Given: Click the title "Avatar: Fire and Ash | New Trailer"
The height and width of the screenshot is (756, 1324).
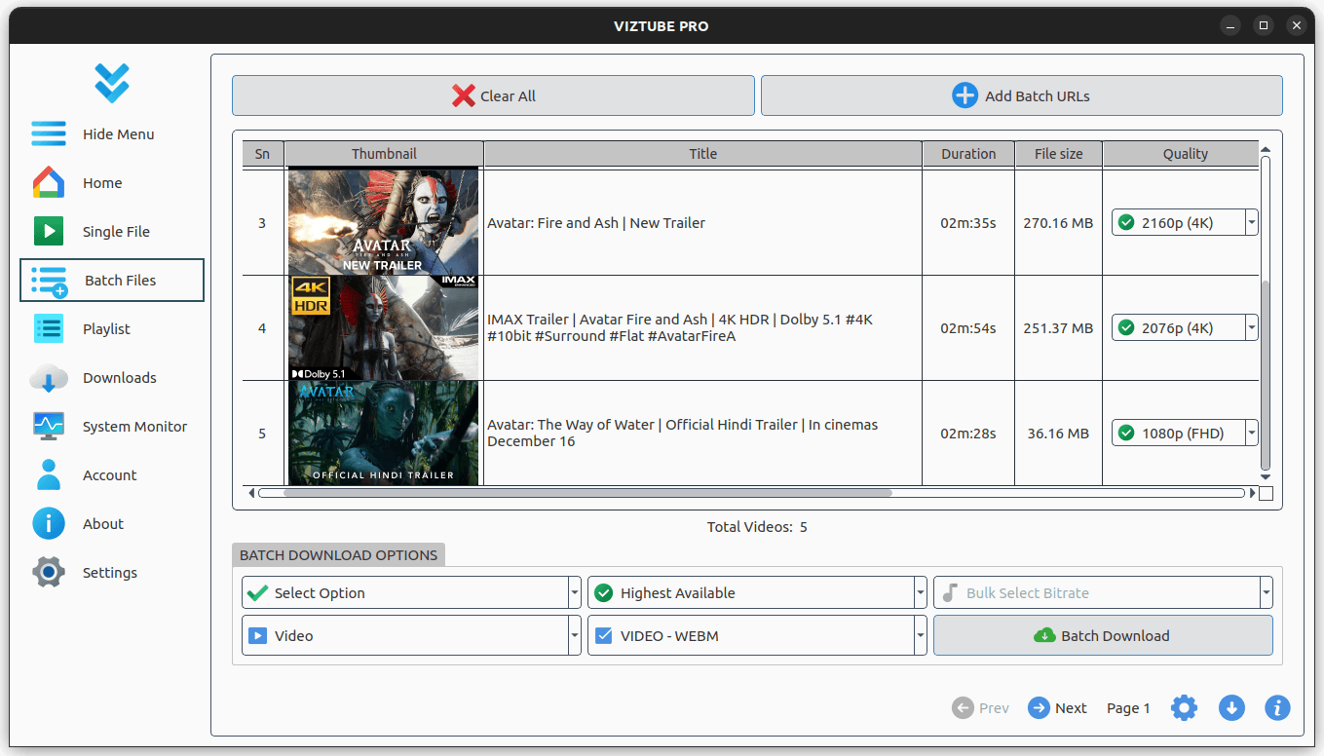Looking at the screenshot, I should coord(596,223).
